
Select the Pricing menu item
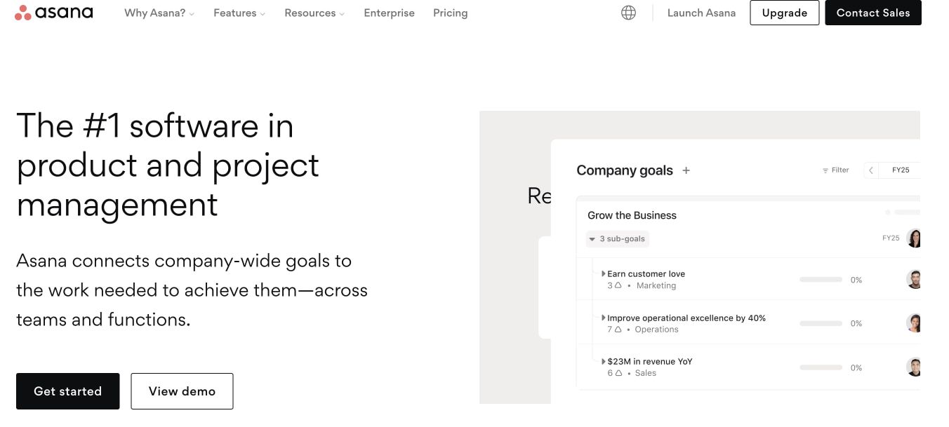[450, 13]
